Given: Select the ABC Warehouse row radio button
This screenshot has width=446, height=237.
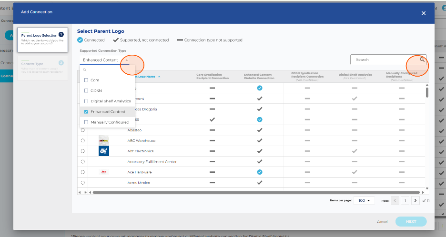Looking at the screenshot, I should click(83, 141).
